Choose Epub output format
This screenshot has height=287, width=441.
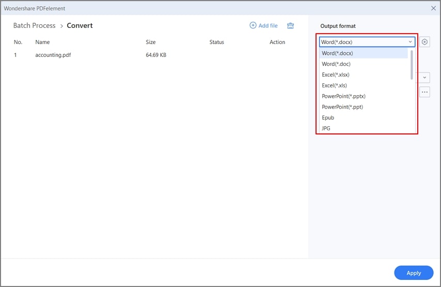364,117
